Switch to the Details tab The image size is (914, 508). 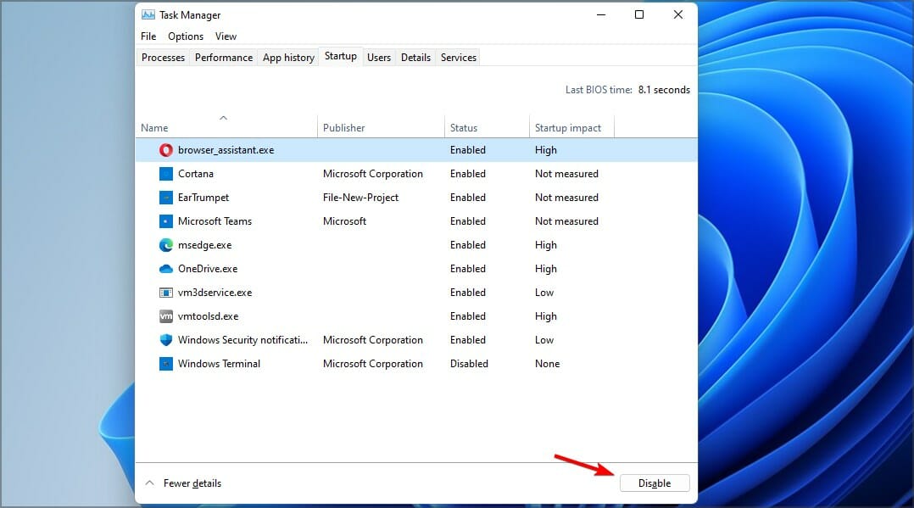[x=415, y=57]
